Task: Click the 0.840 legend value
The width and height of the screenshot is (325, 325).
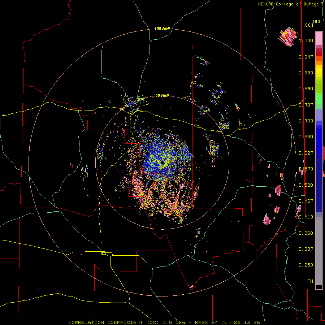Action: pos(306,89)
